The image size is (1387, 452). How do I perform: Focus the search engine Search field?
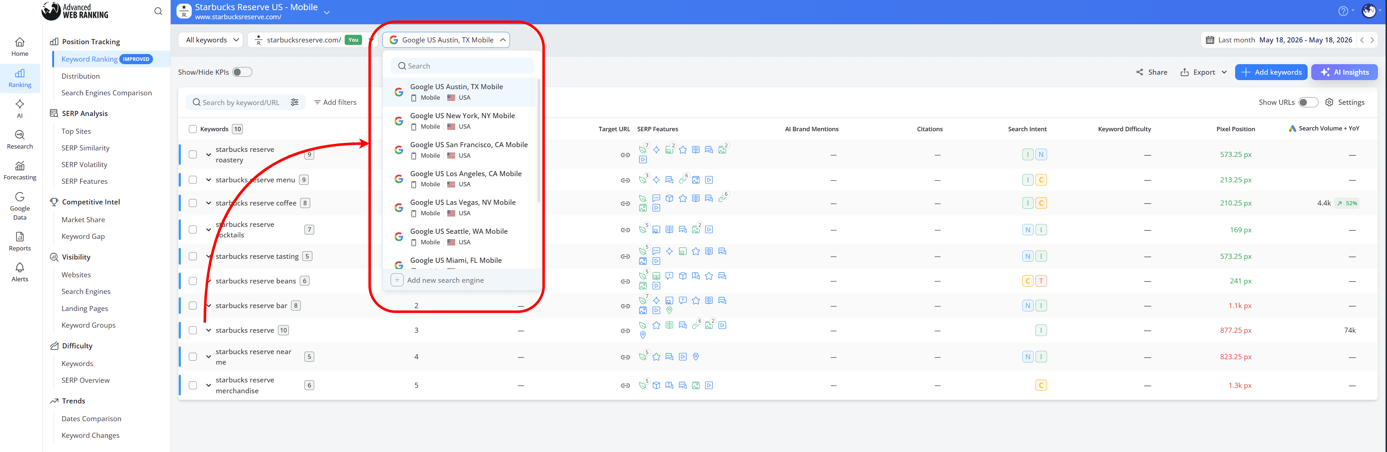462,66
